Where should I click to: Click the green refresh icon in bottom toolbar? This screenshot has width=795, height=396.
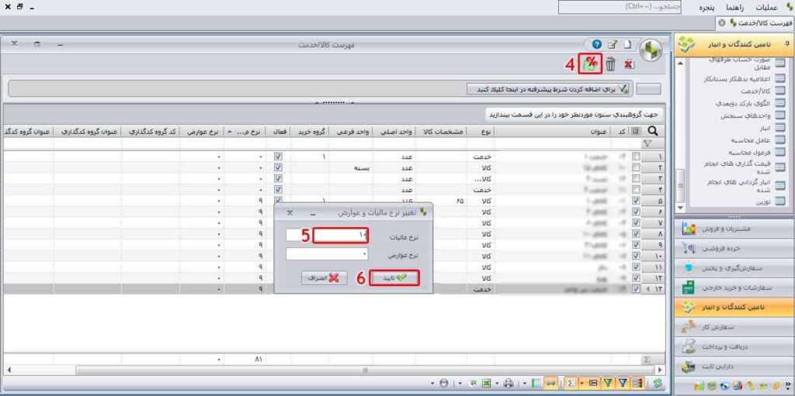coord(658,384)
